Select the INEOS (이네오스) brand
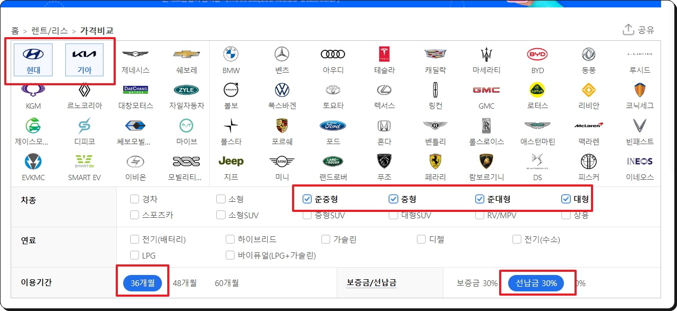 (x=639, y=161)
